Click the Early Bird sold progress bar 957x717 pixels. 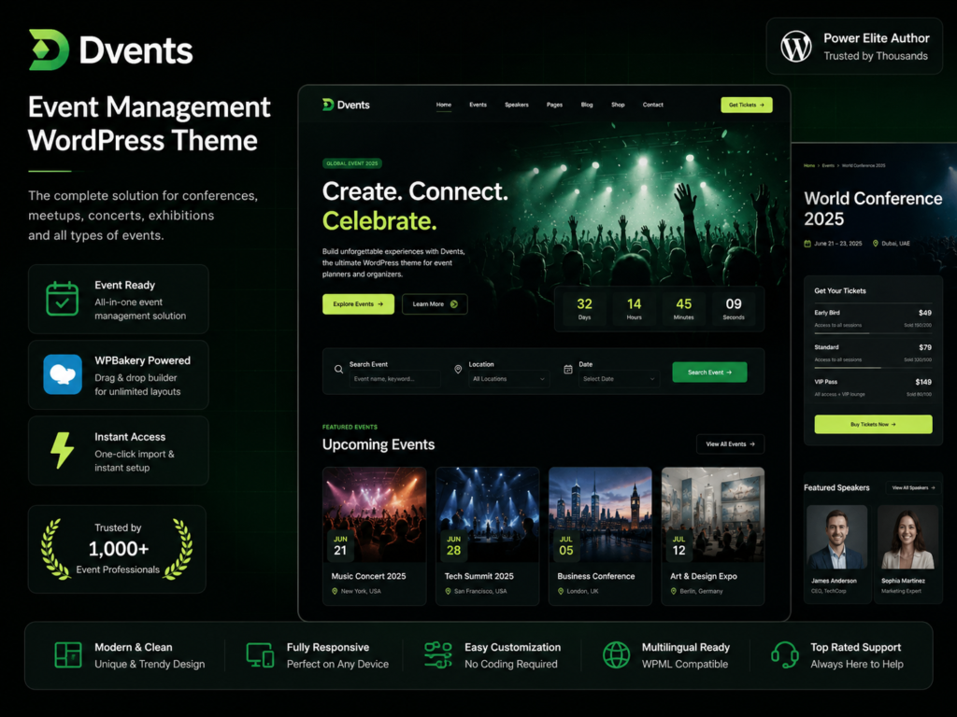(873, 333)
